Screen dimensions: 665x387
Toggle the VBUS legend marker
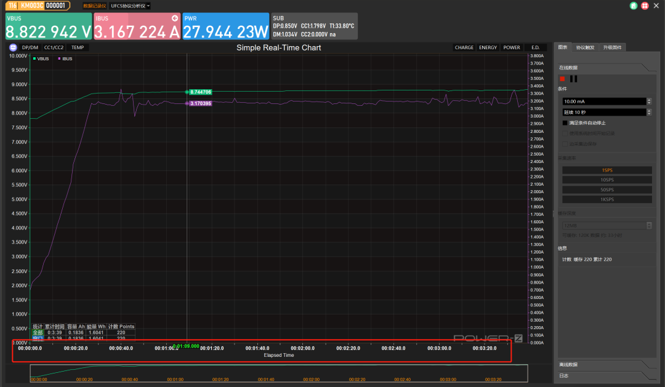tap(34, 58)
